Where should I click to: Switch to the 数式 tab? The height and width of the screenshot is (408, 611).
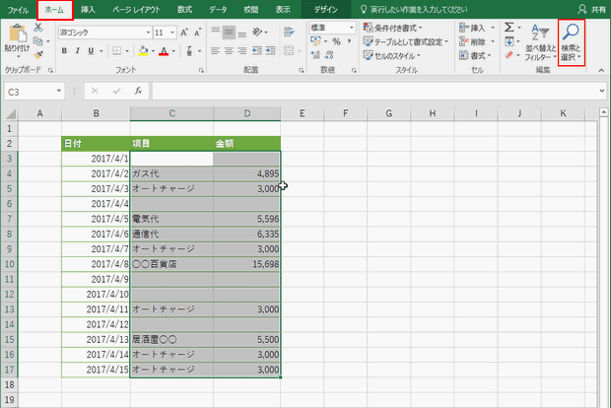tap(184, 10)
